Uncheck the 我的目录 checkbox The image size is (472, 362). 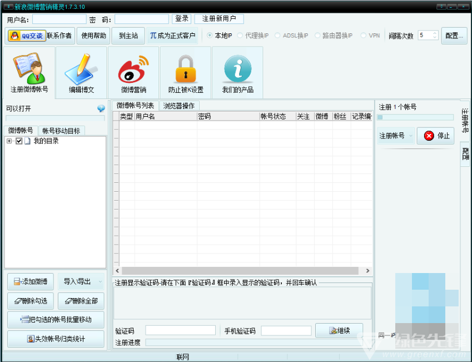(19, 141)
